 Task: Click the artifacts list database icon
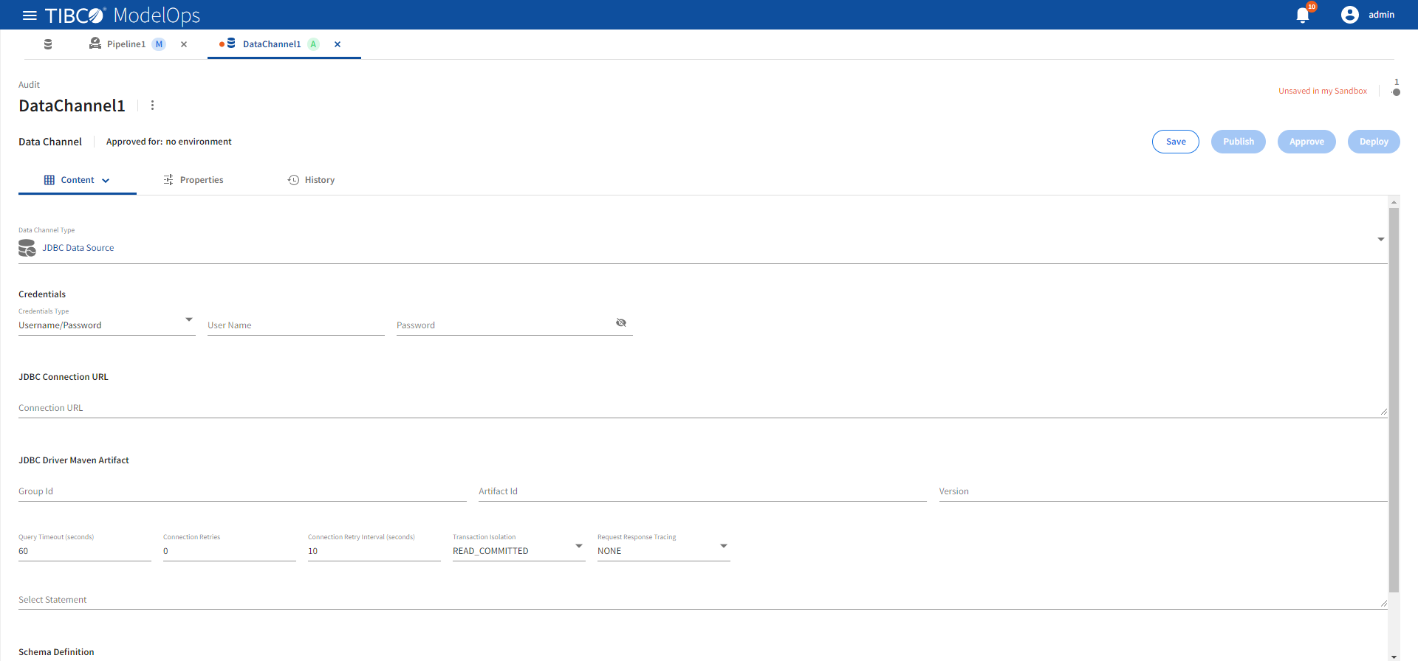click(x=48, y=44)
